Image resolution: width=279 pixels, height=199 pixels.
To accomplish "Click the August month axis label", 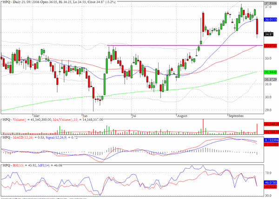I will click(x=182, y=116).
